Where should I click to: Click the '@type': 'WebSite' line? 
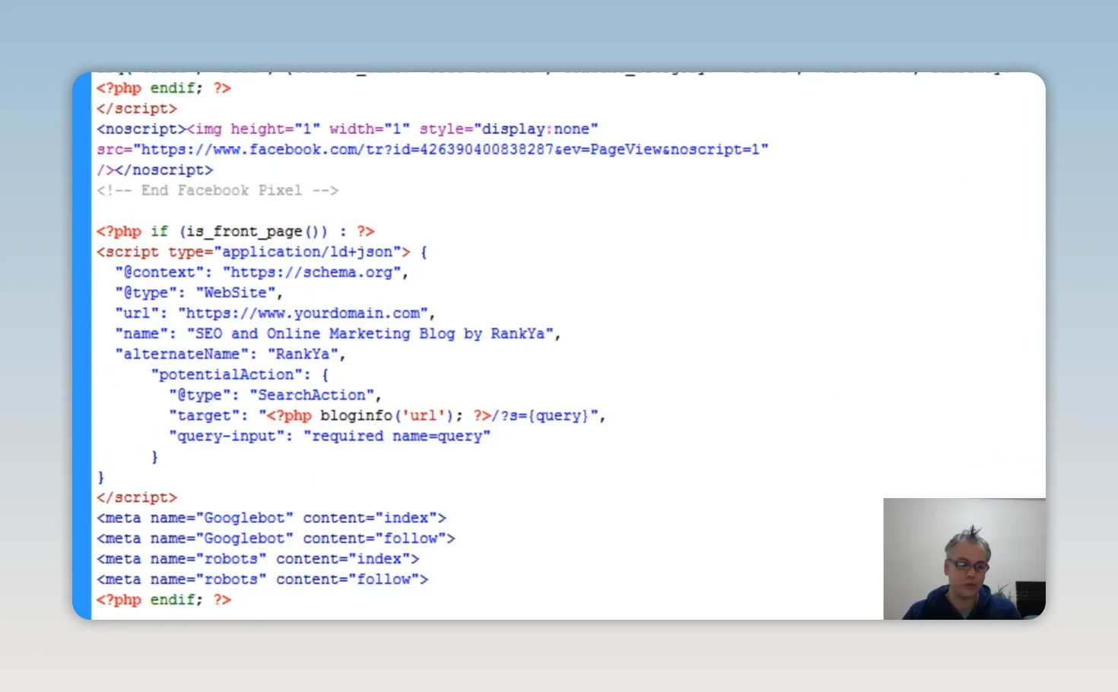[199, 294]
